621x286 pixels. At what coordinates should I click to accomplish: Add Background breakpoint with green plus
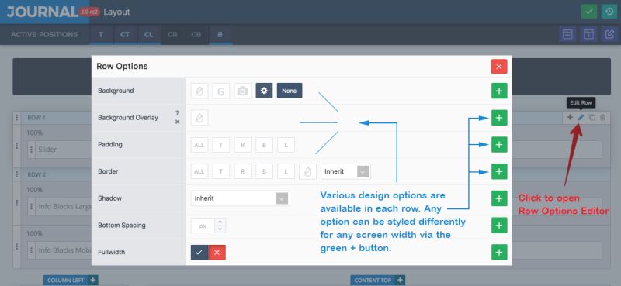pyautogui.click(x=499, y=91)
